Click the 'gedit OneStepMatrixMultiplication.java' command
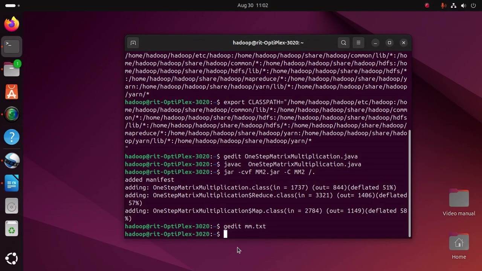482x271 pixels. (291, 157)
